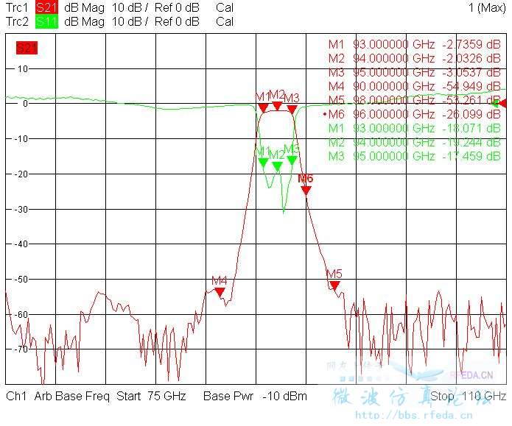
Task: Click the Cal label in Trc2 row
Action: (225, 21)
